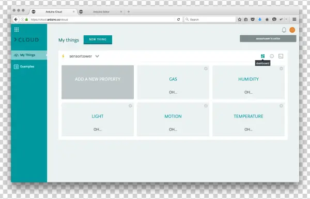
Task: Close the Arduino Cloud tab
Action: pos(73,12)
